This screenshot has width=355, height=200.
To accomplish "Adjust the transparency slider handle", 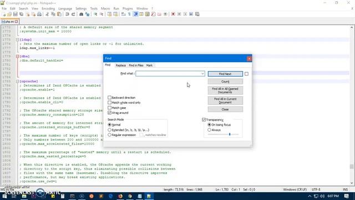I will click(230, 134).
